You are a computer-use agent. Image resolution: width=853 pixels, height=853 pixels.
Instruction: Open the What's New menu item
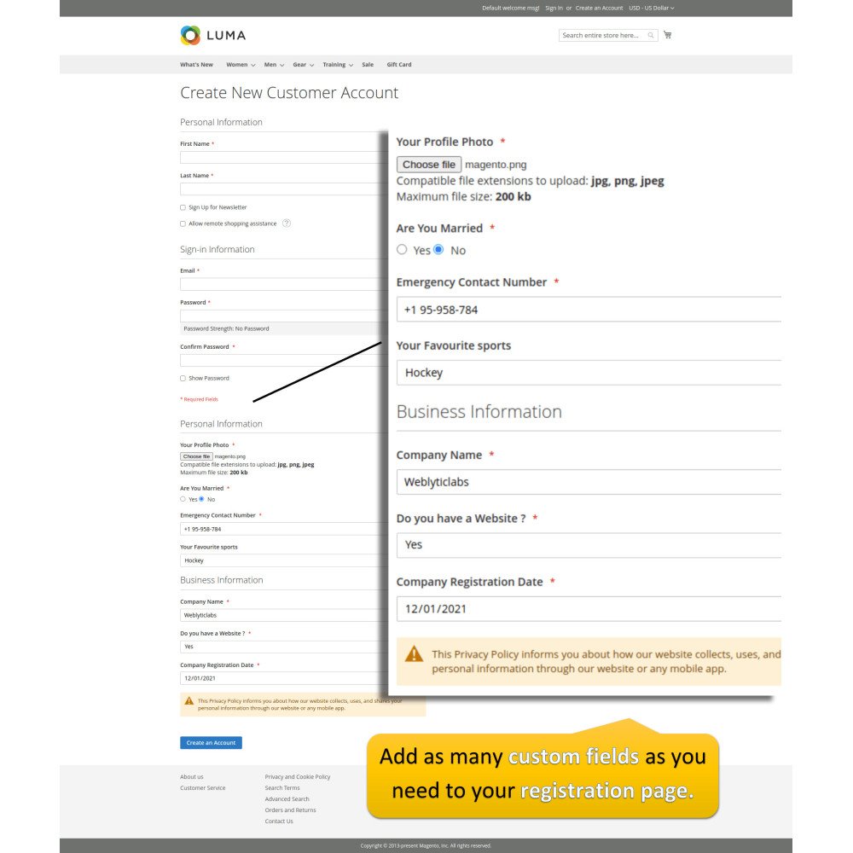pos(196,65)
